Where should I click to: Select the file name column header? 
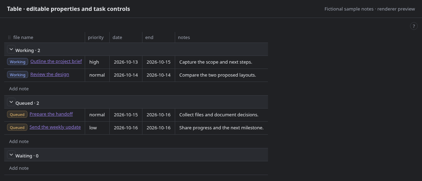tap(45, 37)
